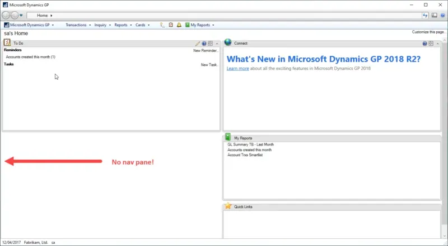Click the New Reminder link
This screenshot has width=448, height=246.
[x=206, y=50]
